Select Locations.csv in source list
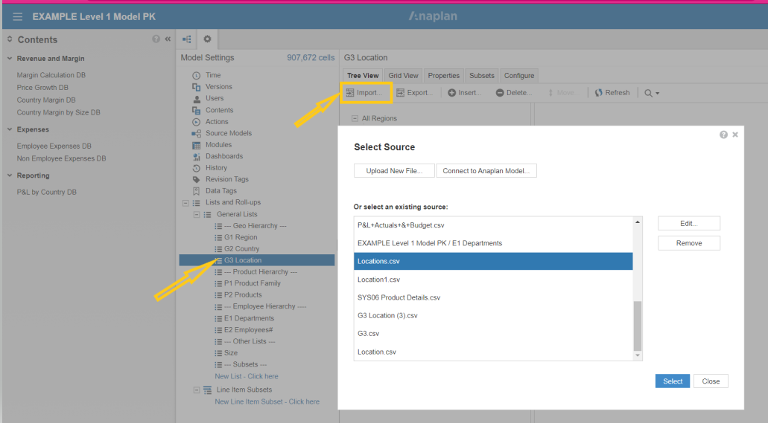 tap(493, 261)
